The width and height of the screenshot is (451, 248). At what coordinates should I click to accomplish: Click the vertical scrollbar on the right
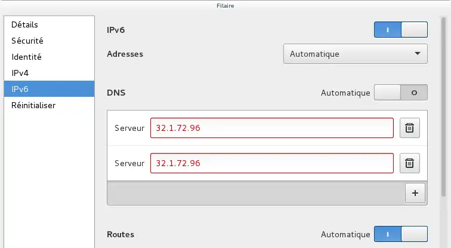443,106
